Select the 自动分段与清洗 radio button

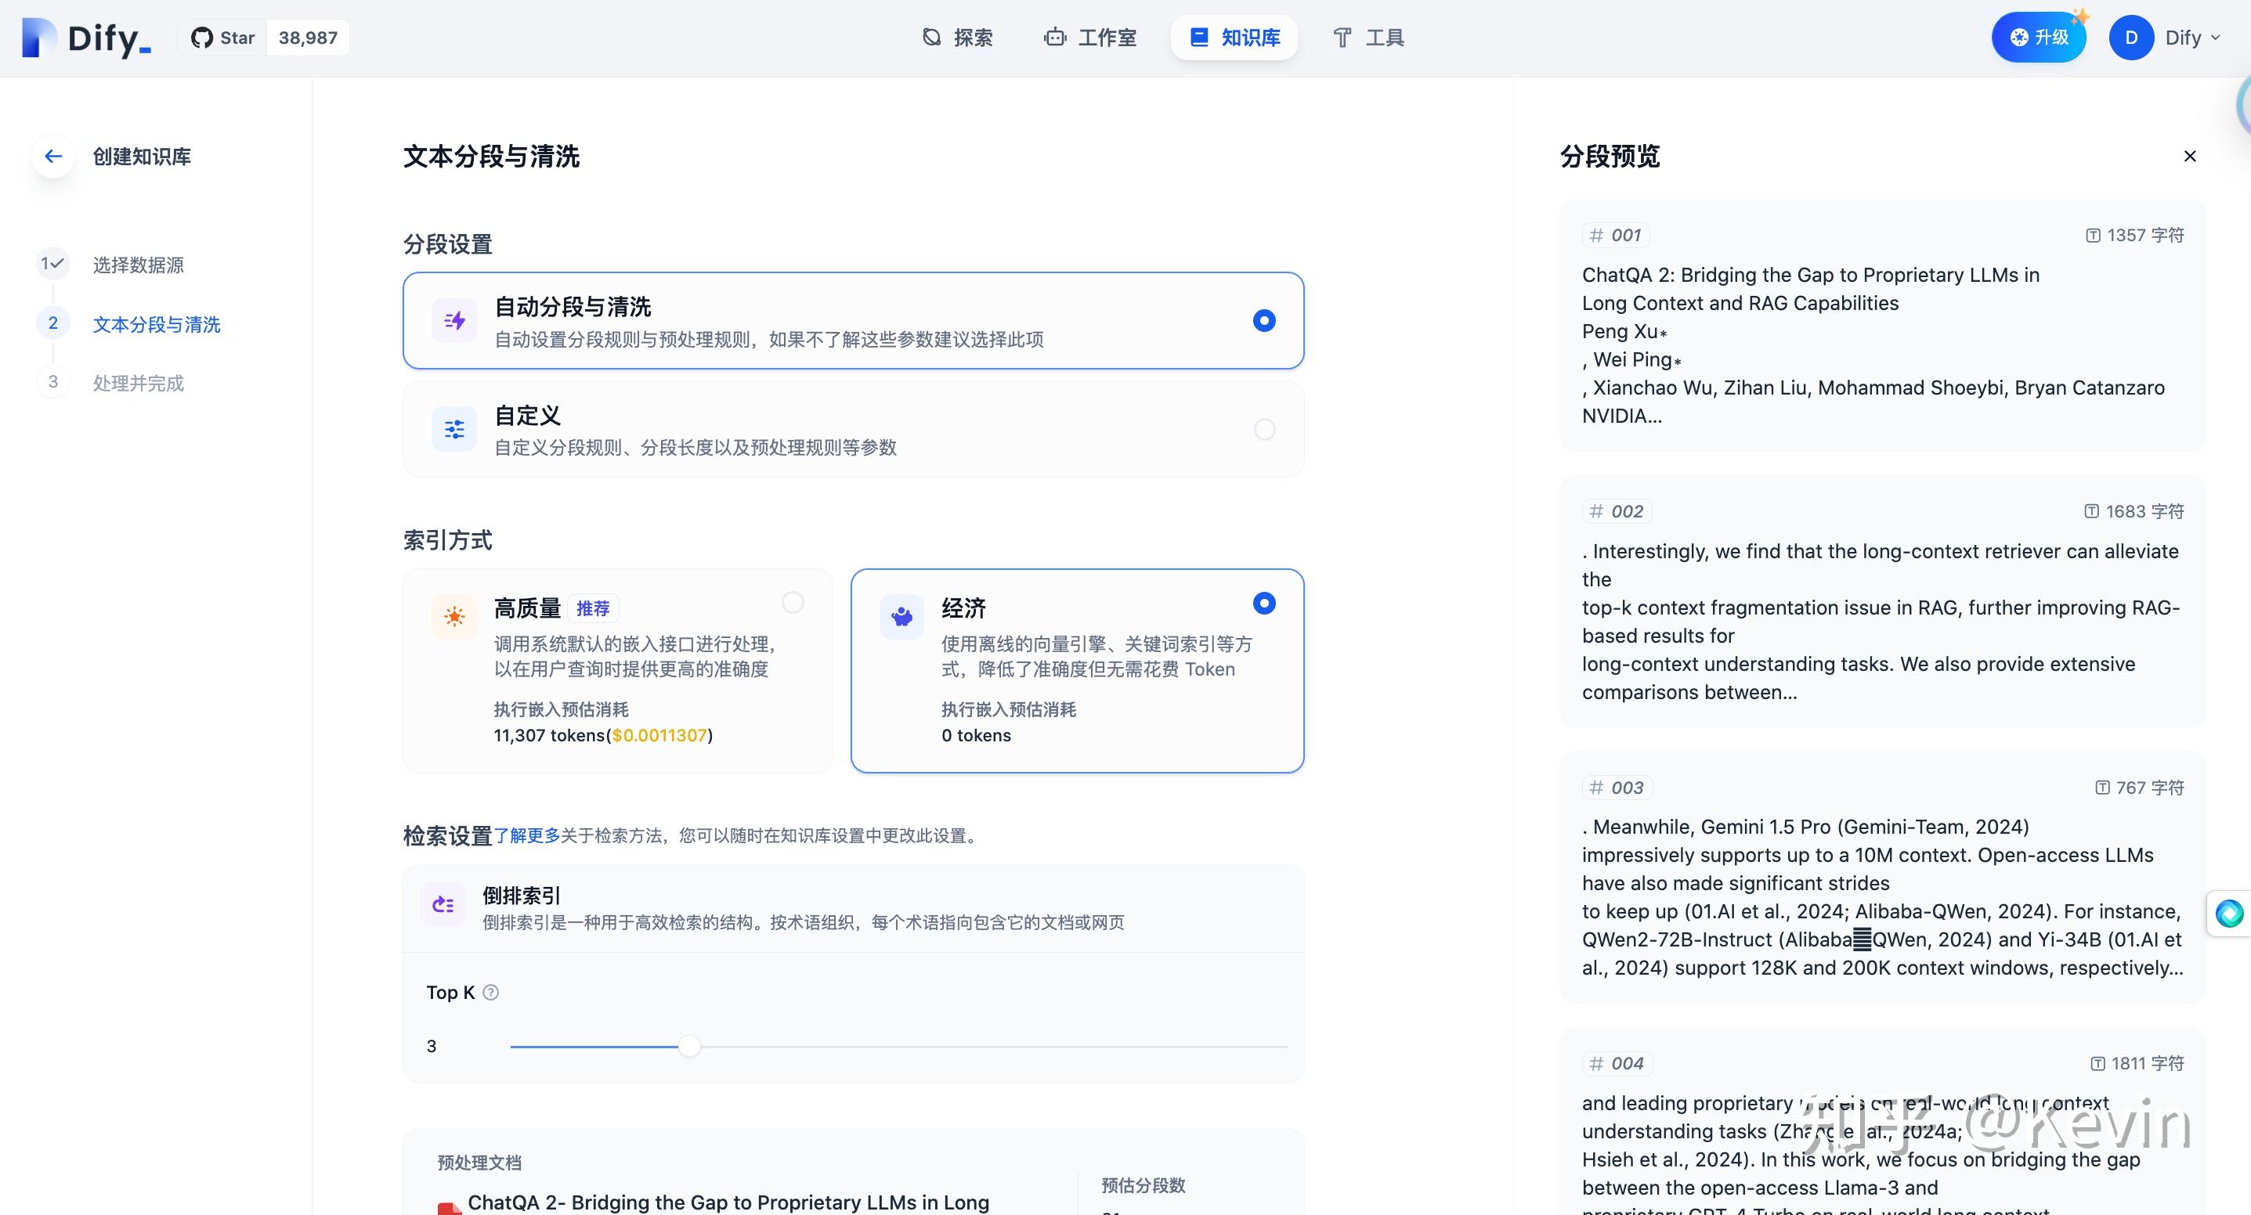pyautogui.click(x=1263, y=319)
